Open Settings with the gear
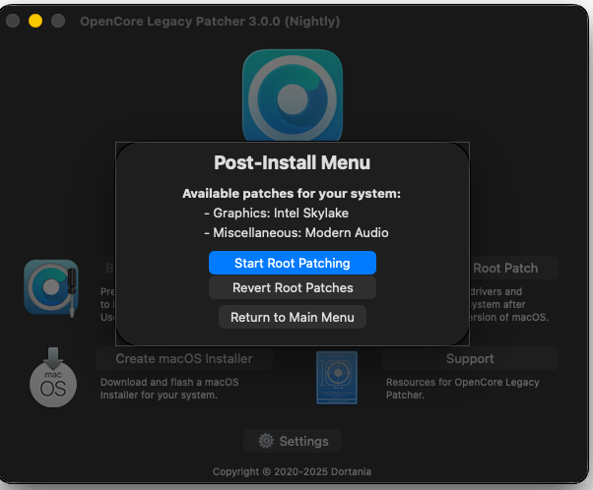Screen dimensions: 593x490 pyautogui.click(x=293, y=441)
